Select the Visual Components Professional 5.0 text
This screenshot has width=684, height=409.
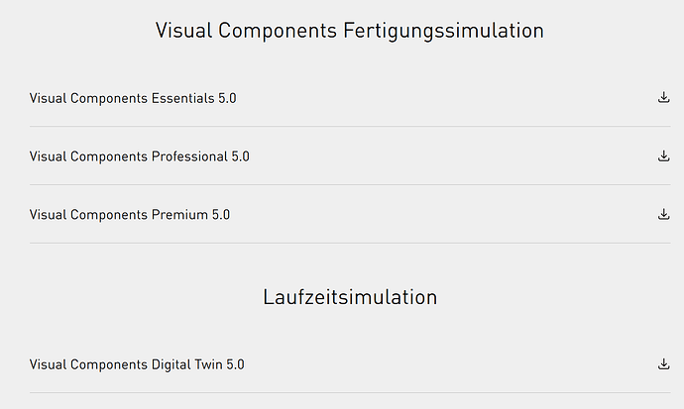pyautogui.click(x=140, y=156)
